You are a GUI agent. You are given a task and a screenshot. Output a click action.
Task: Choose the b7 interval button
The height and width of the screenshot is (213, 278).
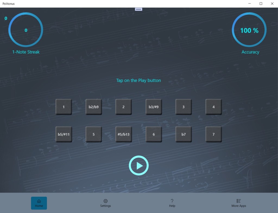pos(184,134)
